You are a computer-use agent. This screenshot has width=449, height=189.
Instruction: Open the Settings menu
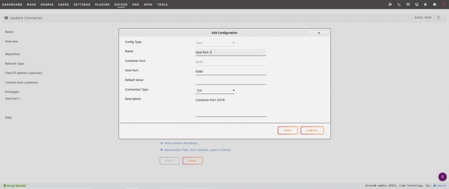pyautogui.click(x=82, y=4)
